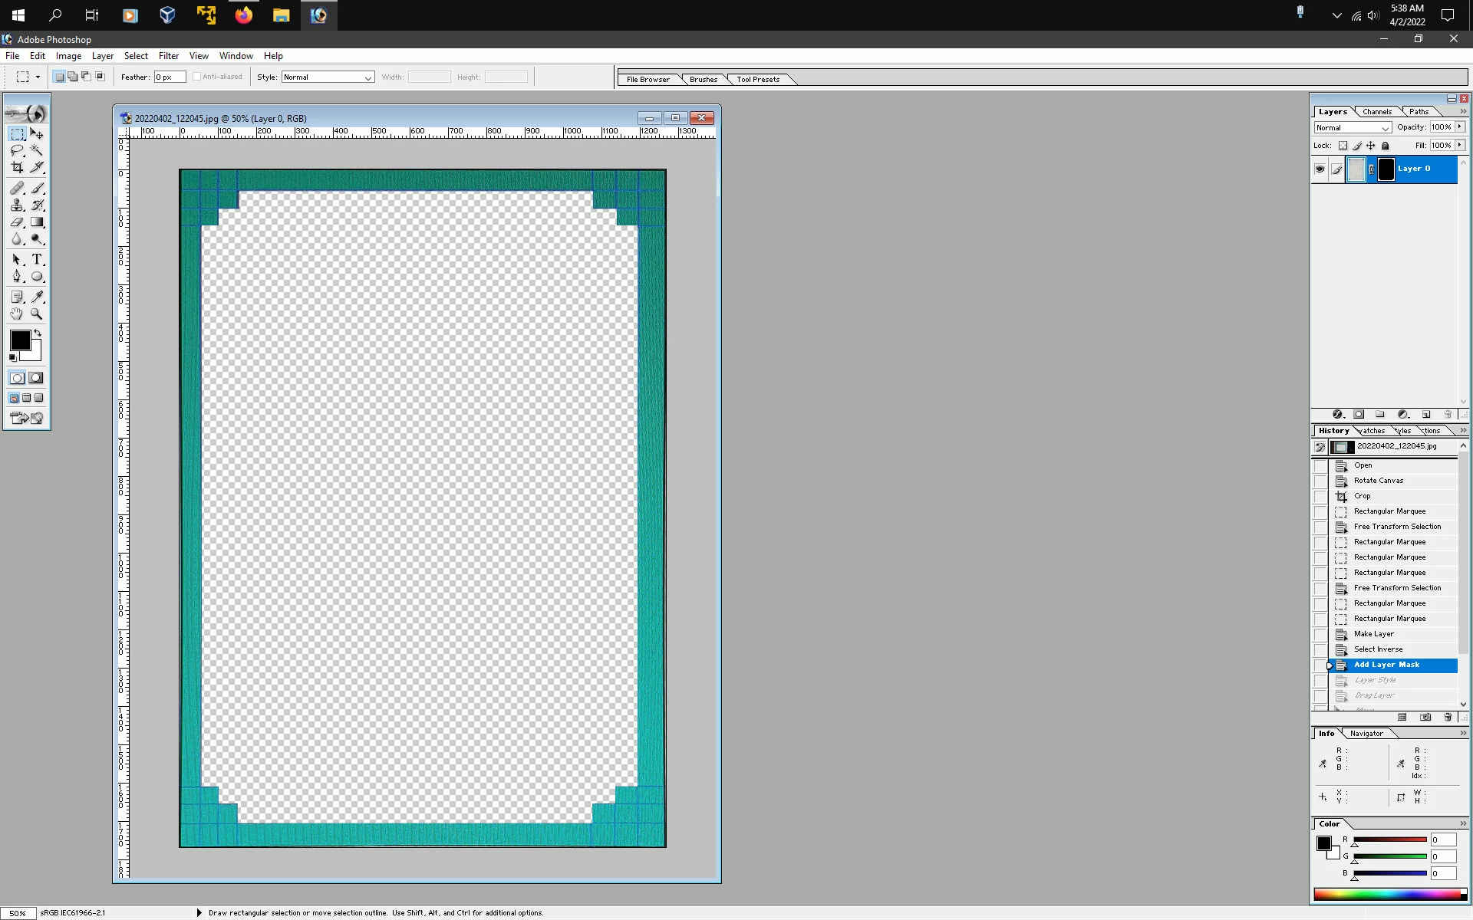
Task: Switch to the Channels tab
Action: click(1376, 112)
